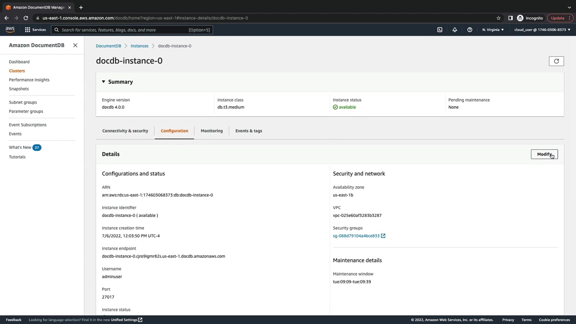Toggle the browser side panel icon
The height and width of the screenshot is (324, 576).
coord(510,18)
